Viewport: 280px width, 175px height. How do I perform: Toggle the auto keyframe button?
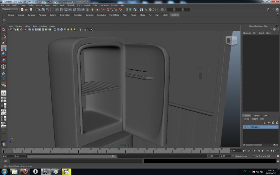[x=274, y=156]
